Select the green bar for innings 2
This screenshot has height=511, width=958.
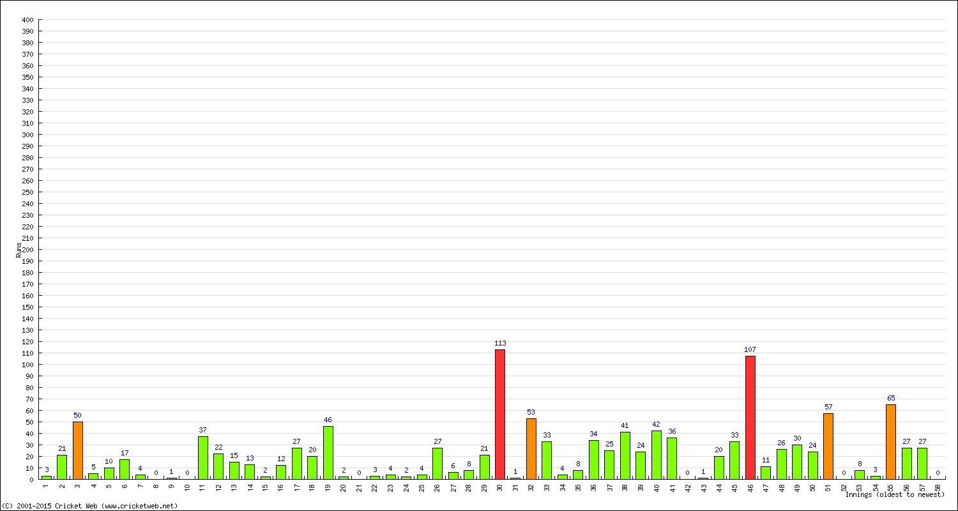[62, 467]
